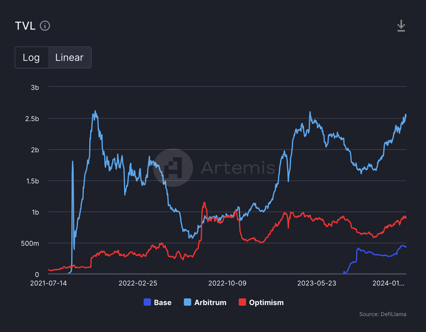Click the Artemis watermark logo
Image resolution: width=426 pixels, height=332 pixels.
pos(173,168)
